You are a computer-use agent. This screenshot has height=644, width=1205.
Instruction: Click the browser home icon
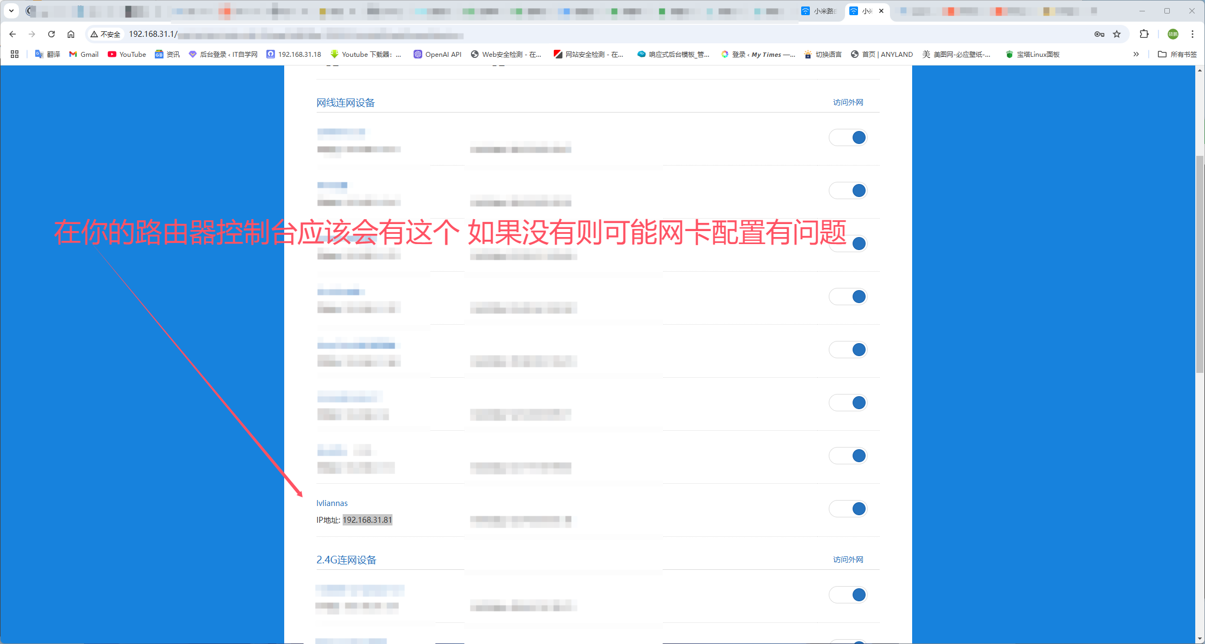[71, 34]
